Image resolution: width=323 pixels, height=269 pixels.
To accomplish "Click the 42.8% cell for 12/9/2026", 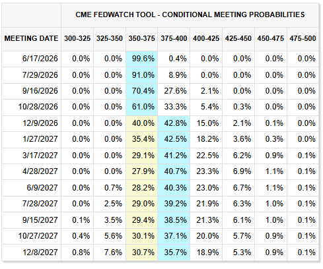I will 175,123.
